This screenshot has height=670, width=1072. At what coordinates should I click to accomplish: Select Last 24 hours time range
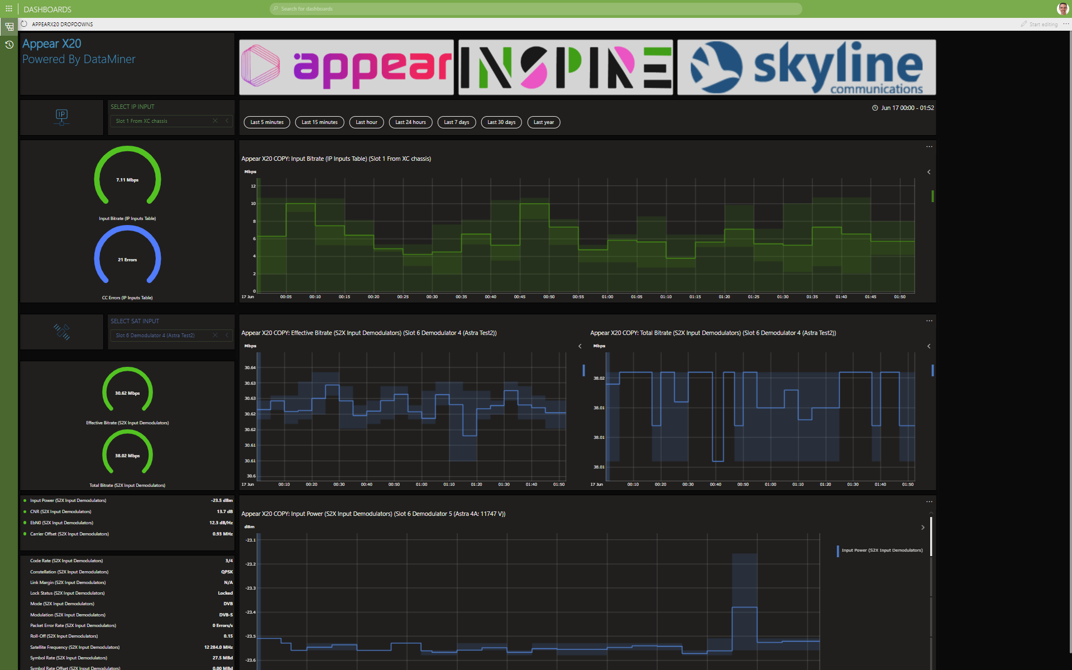pyautogui.click(x=410, y=122)
